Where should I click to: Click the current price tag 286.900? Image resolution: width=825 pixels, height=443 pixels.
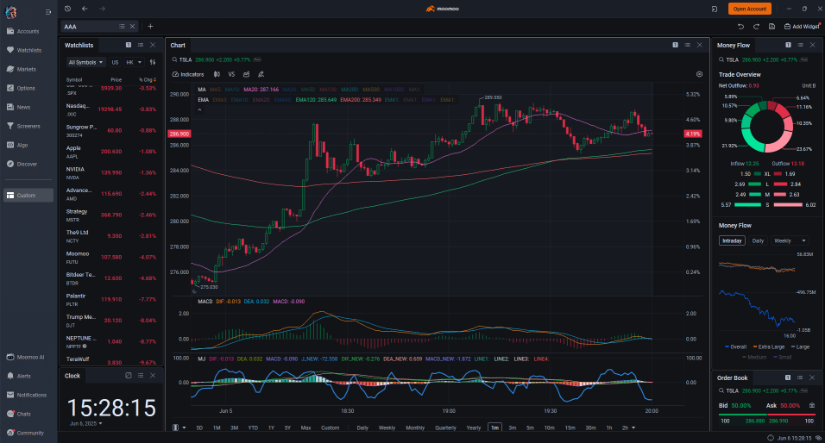(179, 134)
